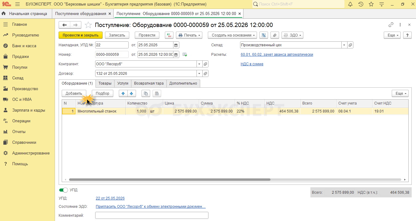Expand Создать на основании menu
Image resolution: width=416 pixels, height=221 pixels.
pyautogui.click(x=232, y=35)
